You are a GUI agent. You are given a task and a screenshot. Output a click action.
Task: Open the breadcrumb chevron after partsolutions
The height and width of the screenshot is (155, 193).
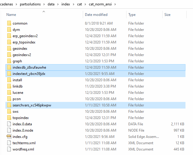44,4
